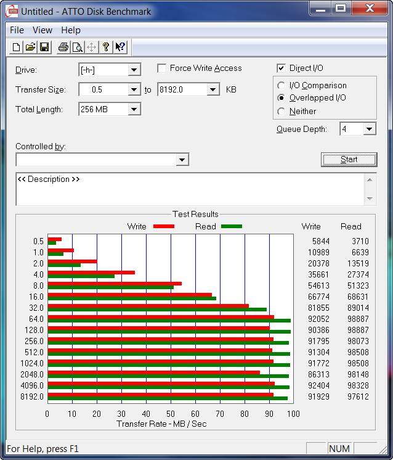Click the Open file toolbar icon

coord(30,47)
